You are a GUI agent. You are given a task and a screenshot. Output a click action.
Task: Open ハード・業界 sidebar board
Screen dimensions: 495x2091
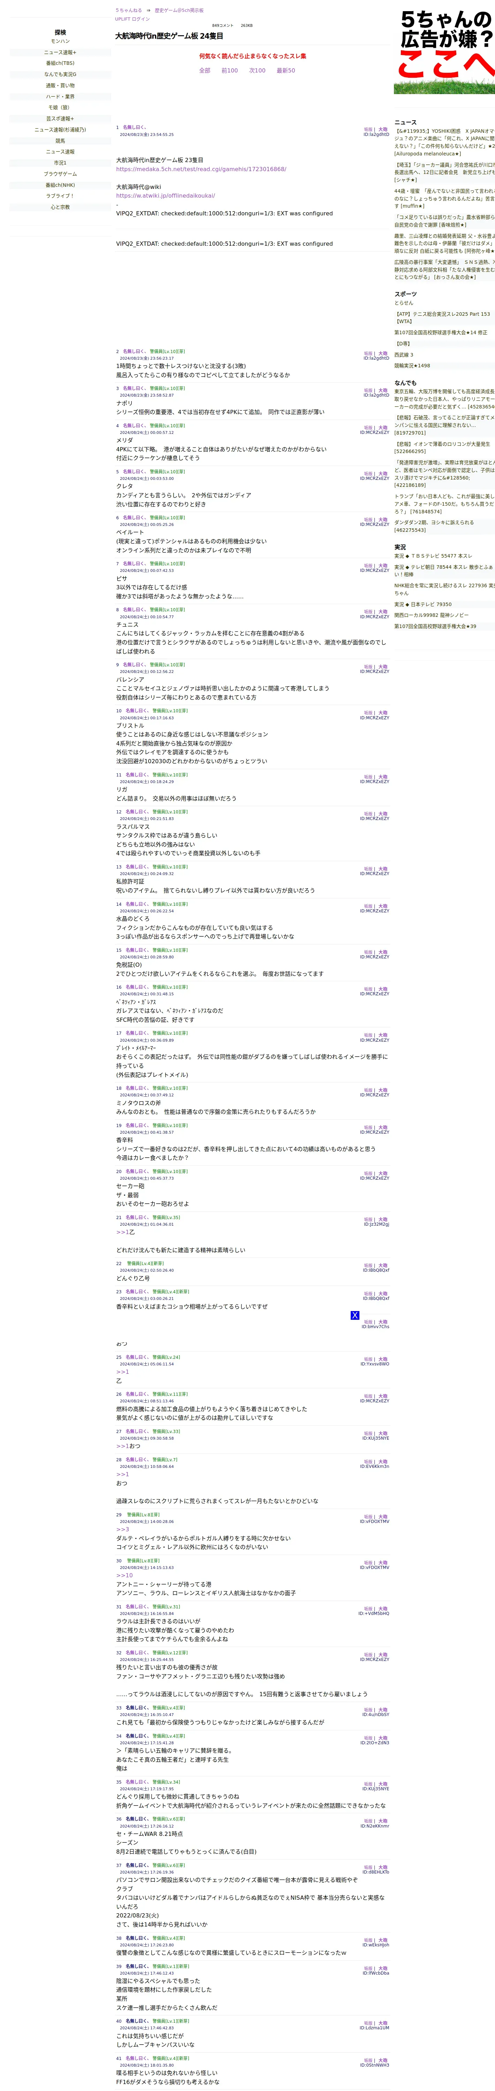pos(60,97)
